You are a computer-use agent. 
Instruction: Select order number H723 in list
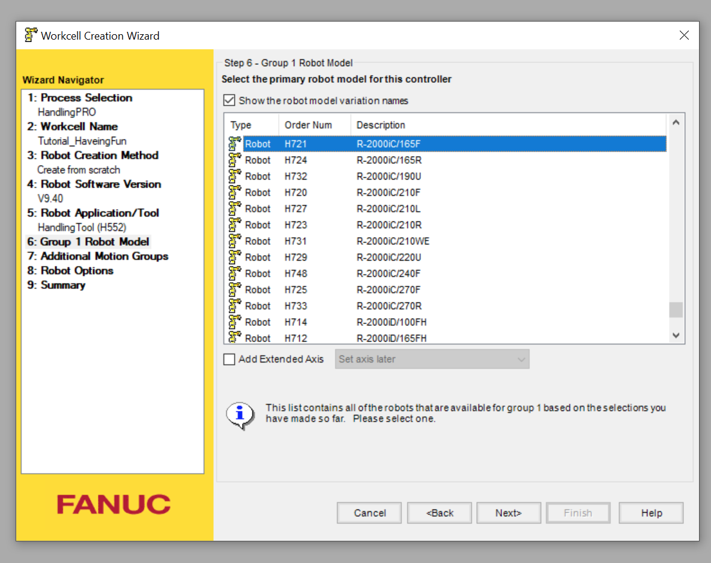pos(295,225)
